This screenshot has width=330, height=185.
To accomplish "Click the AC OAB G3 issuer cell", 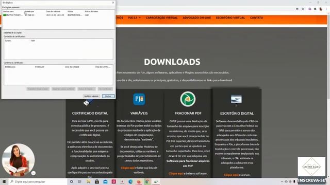I will pyautogui.click(x=29, y=15).
